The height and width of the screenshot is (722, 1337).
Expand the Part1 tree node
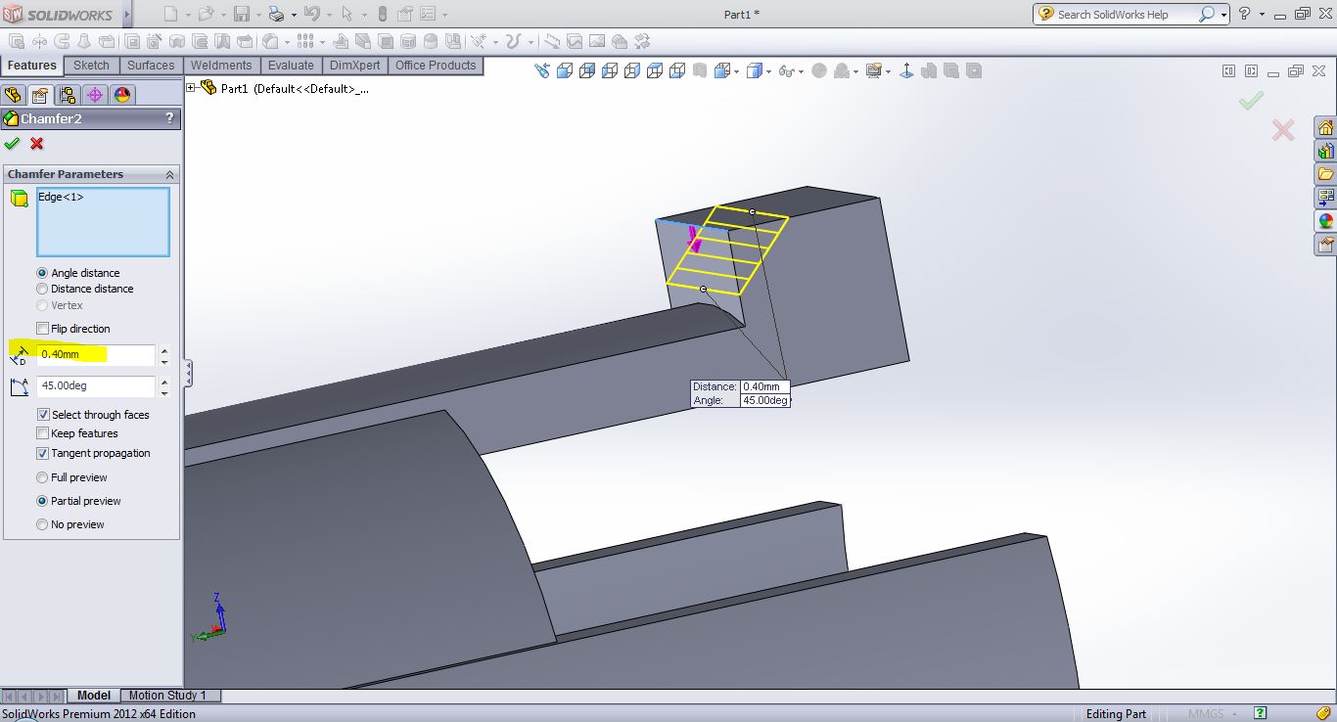click(191, 88)
